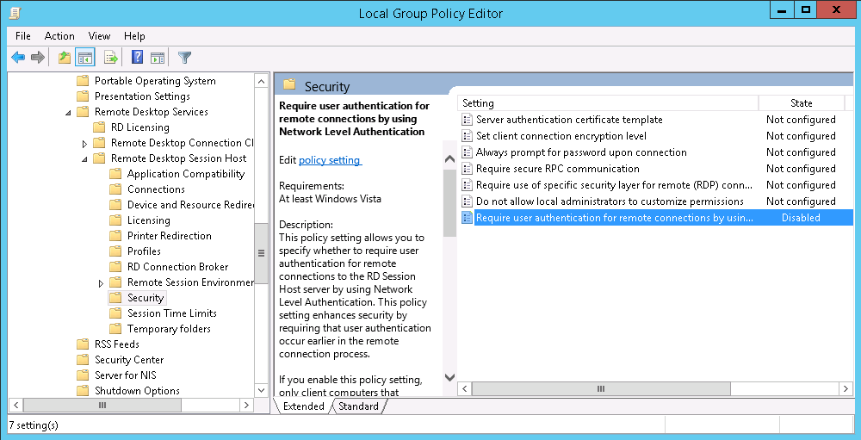Collapse the Remote Desktop Session Host node
Screen dimensions: 861x440
84,159
